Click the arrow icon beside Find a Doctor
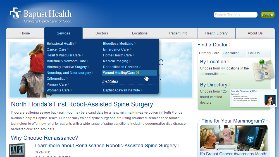The height and width of the screenshot is (157, 279). (x=230, y=45)
